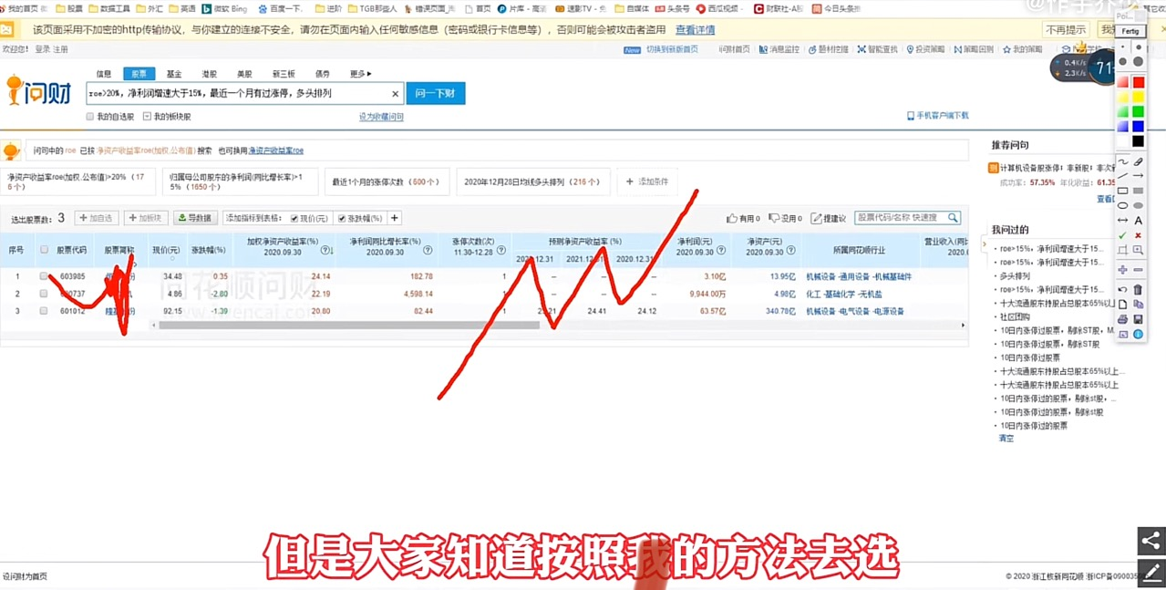Switch to the 港股 tab
Viewport: 1166px width, 590px height.
[210, 74]
